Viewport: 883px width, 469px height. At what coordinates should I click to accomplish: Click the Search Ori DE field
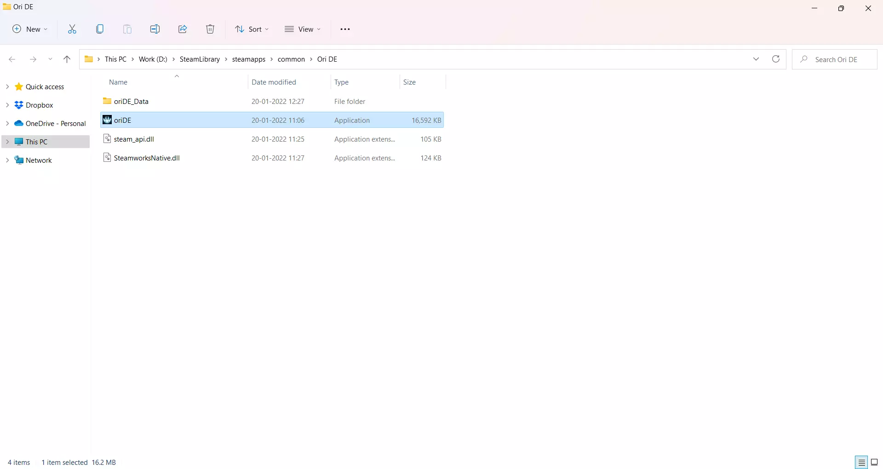[835, 59]
